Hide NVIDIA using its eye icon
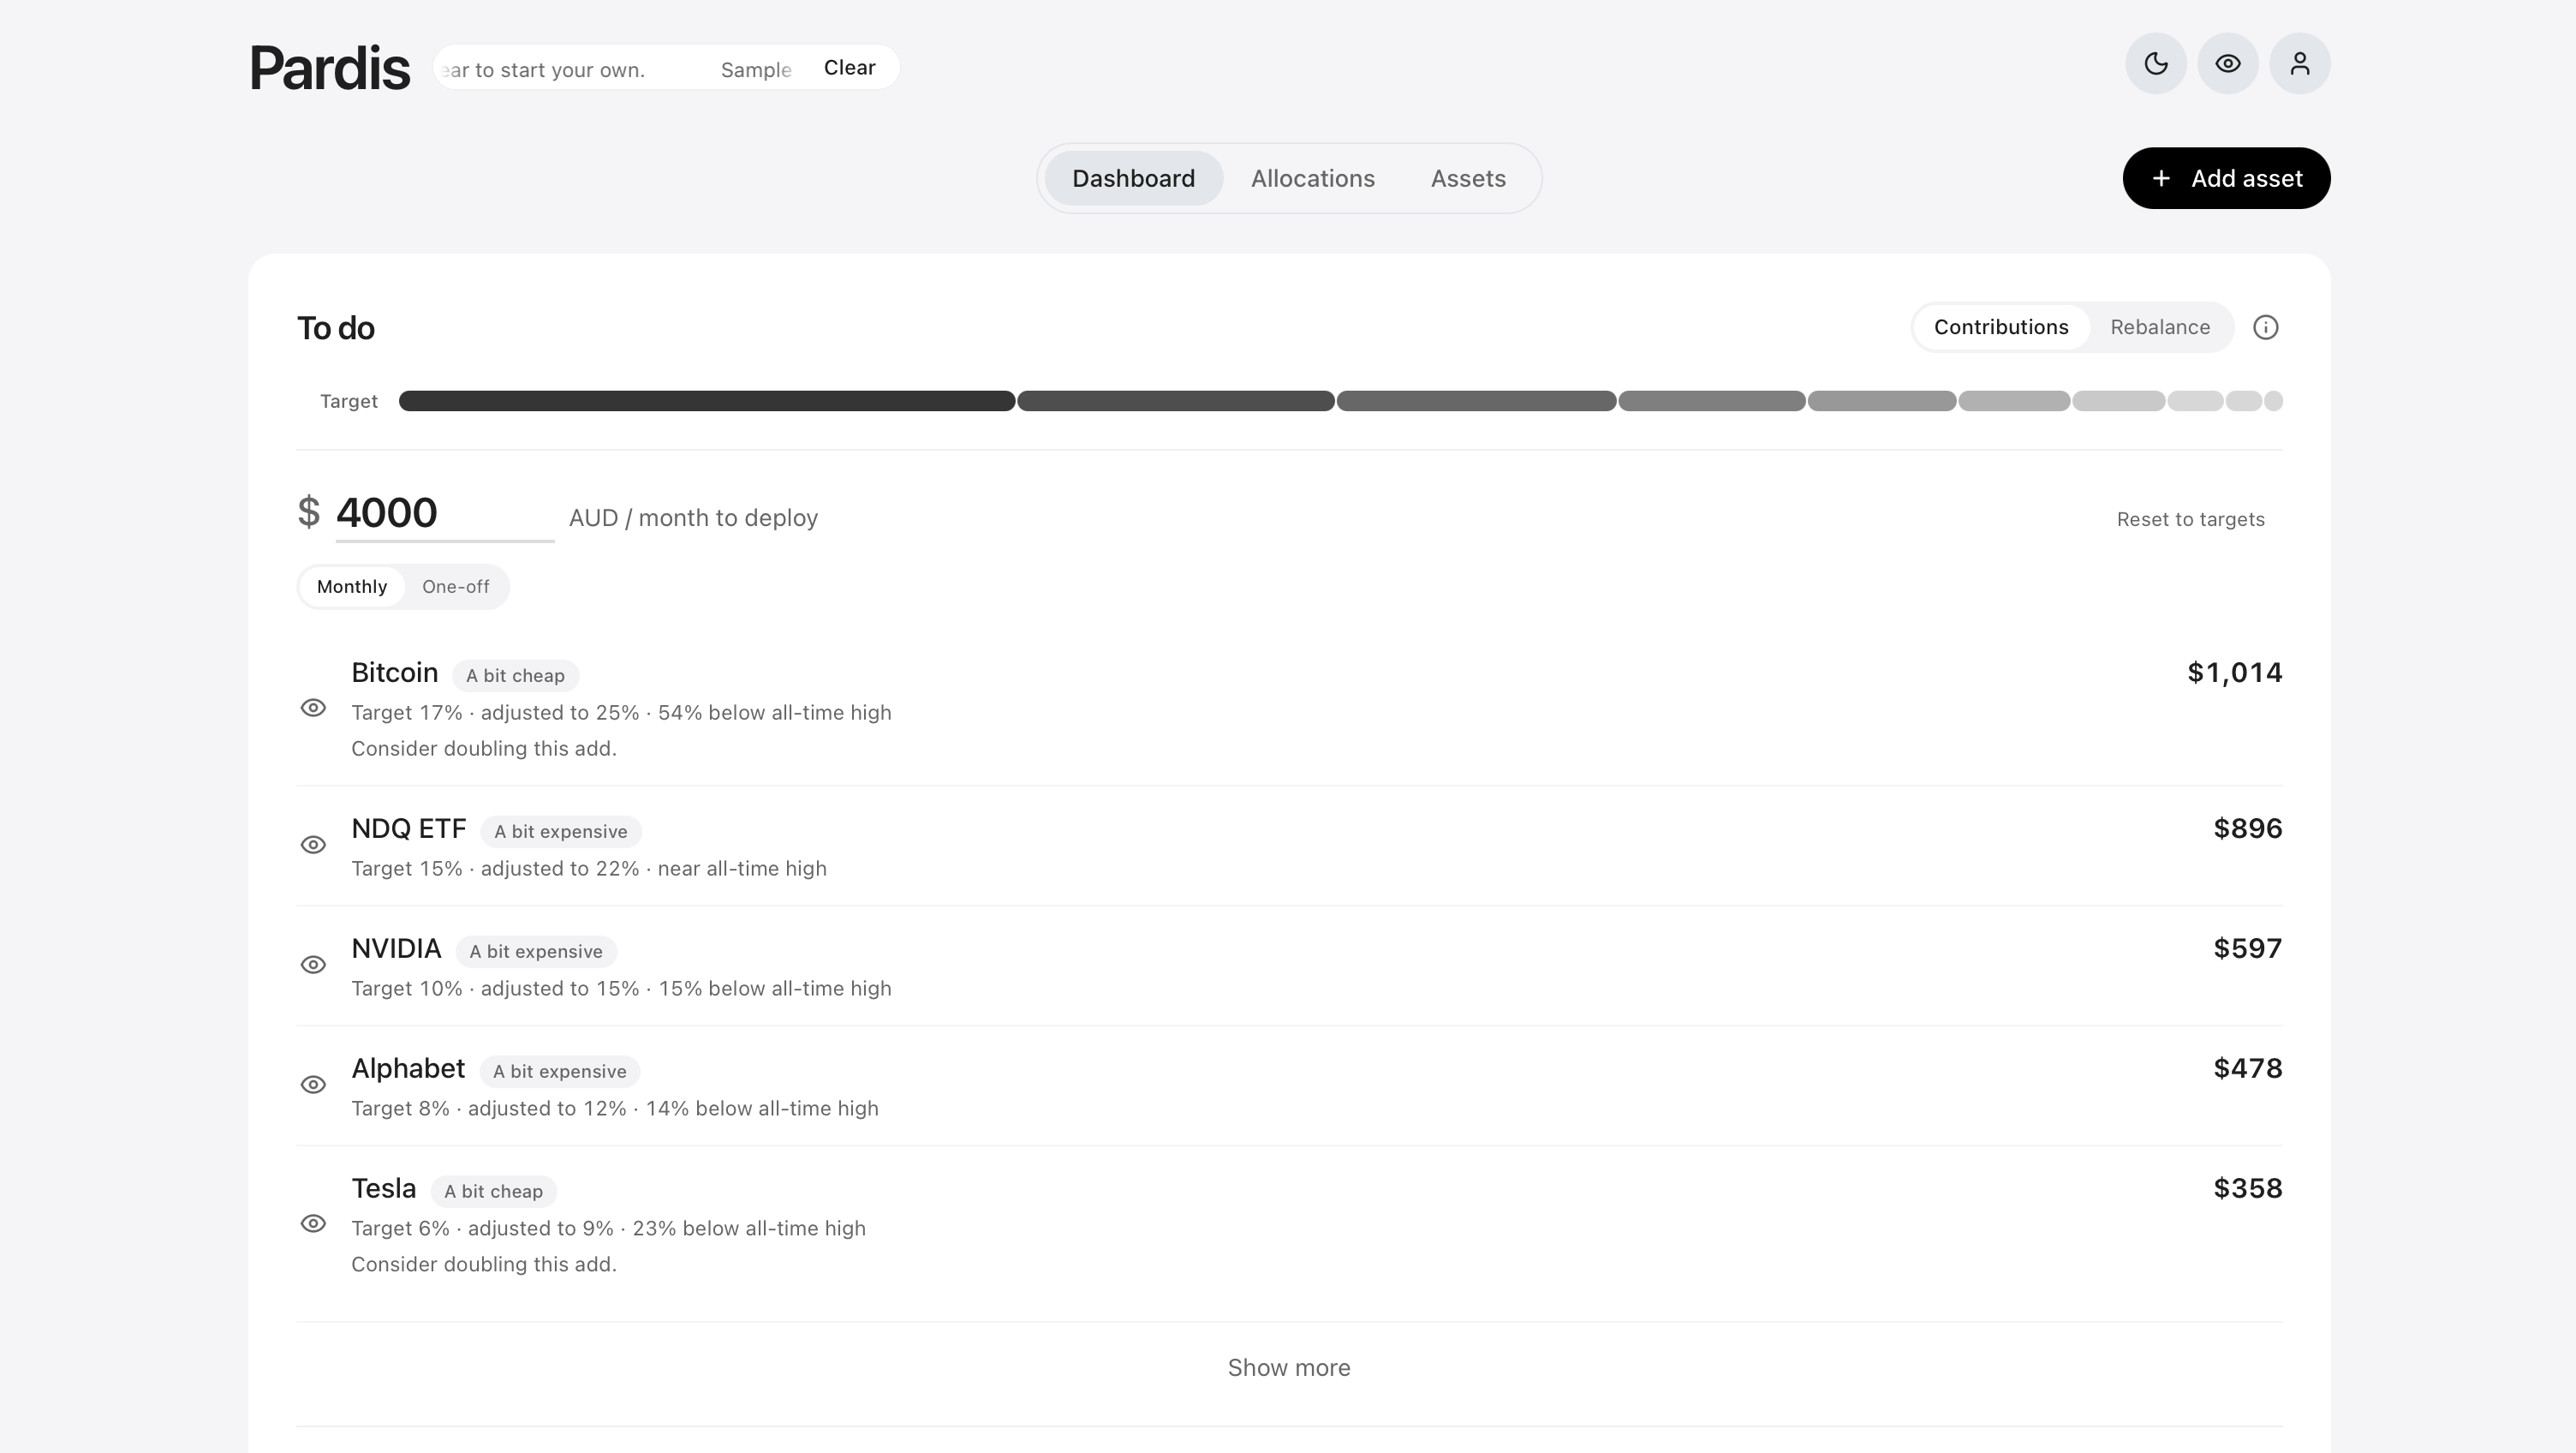 point(313,966)
